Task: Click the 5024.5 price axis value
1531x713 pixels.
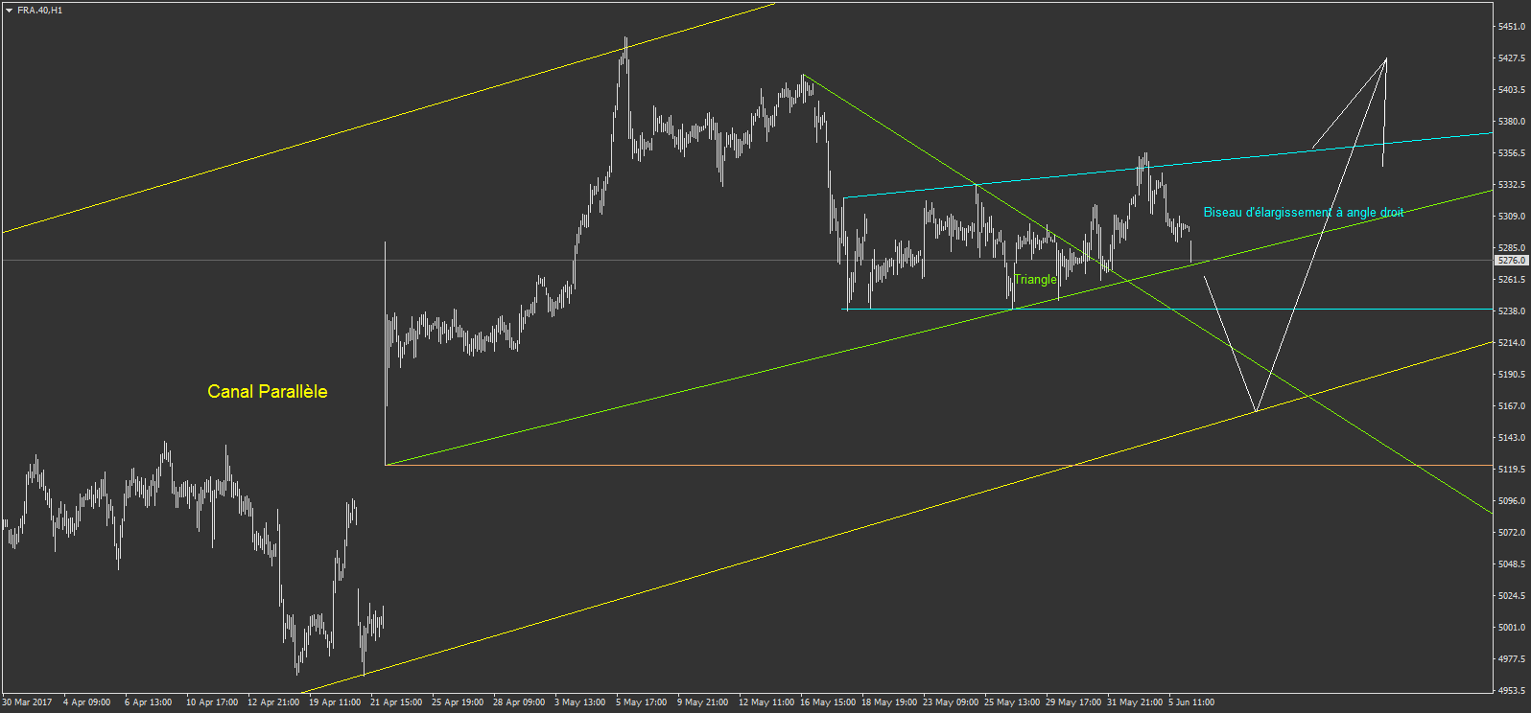Action: click(1512, 596)
